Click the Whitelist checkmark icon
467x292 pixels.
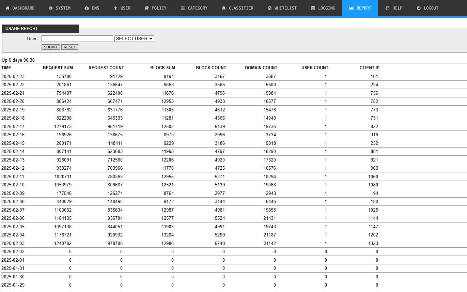269,8
